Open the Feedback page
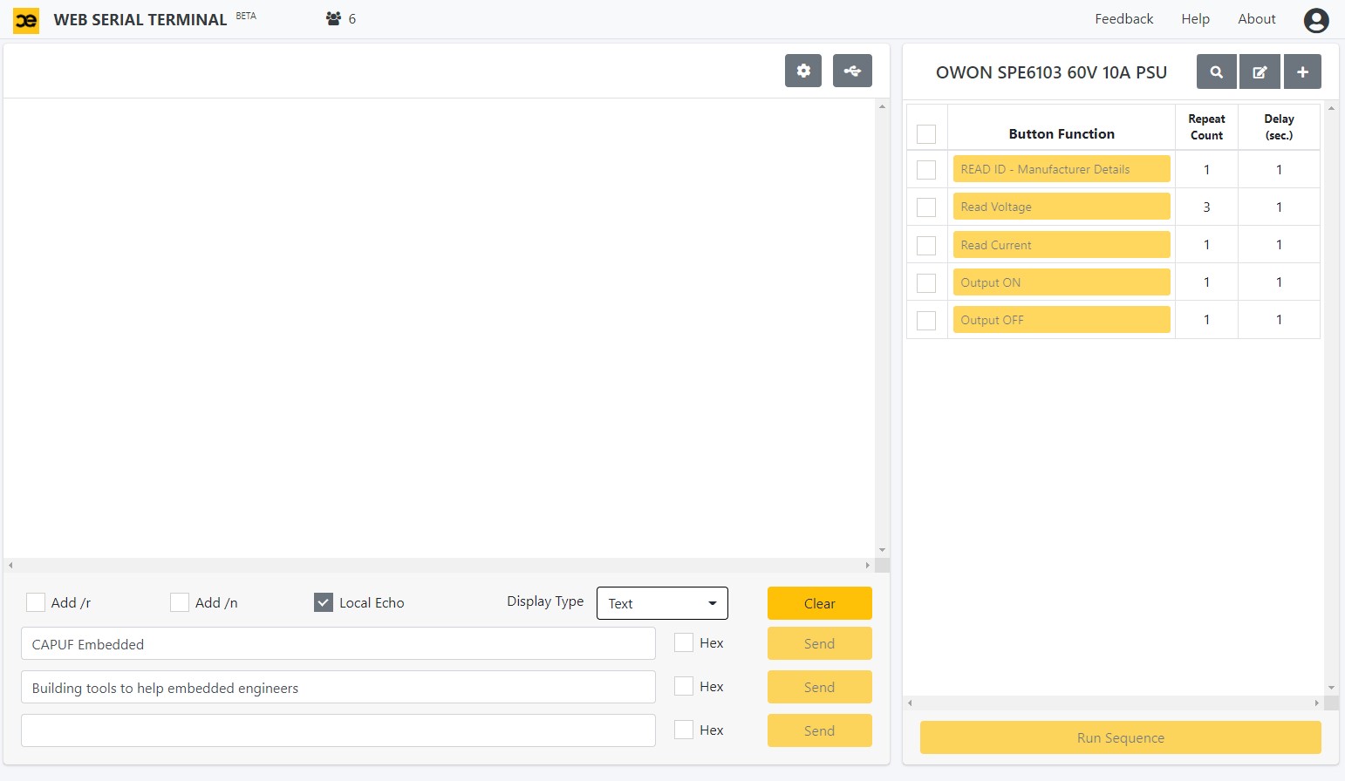This screenshot has height=781, width=1345. pyautogui.click(x=1123, y=19)
